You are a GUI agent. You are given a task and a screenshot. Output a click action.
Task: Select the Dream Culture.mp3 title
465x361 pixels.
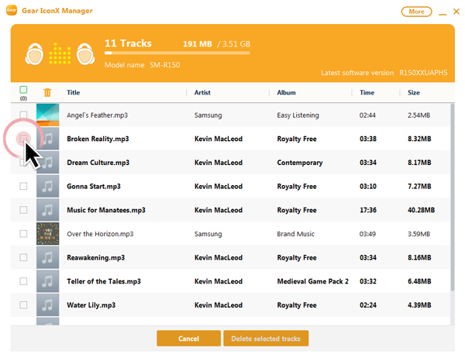click(x=98, y=163)
